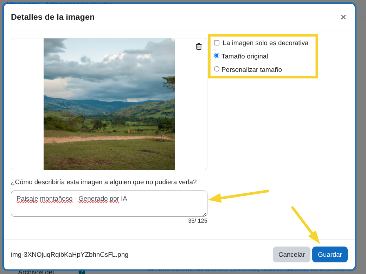Viewport: 366px width, 274px height.
Task: Click the Guardar button
Action: (x=329, y=254)
